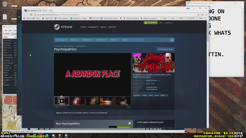Open the NEWS bookmarks folder
Screen dimensions: 246x138
point(180,18)
